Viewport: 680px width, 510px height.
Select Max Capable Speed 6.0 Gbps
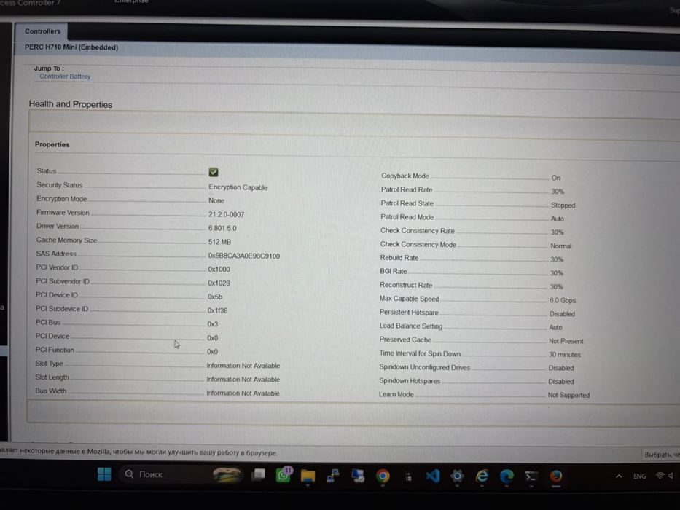563,300
